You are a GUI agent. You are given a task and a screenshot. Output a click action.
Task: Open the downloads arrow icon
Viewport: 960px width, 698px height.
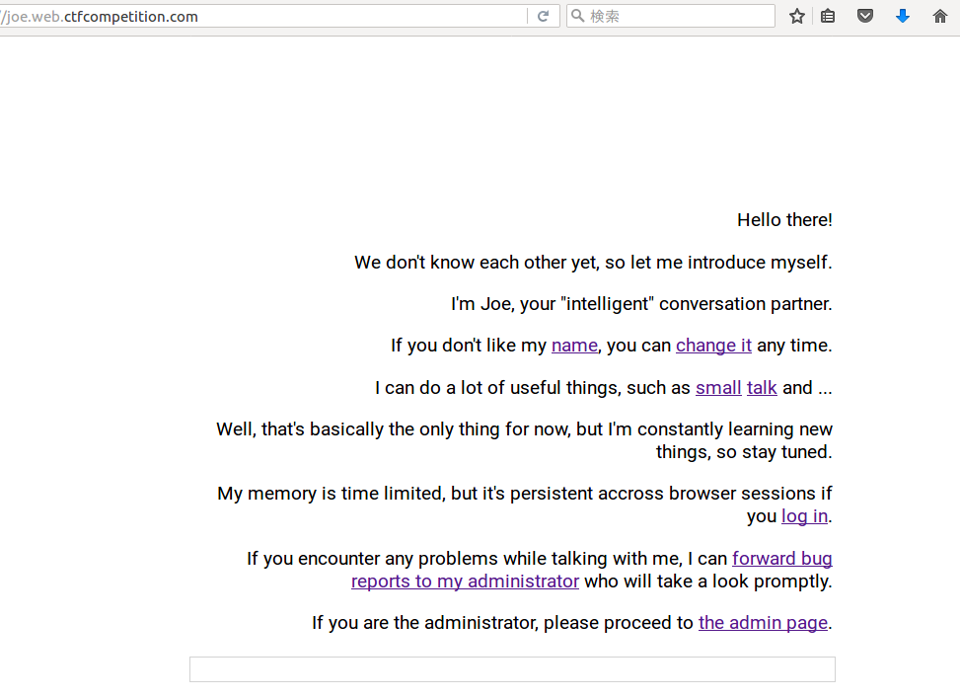point(903,16)
